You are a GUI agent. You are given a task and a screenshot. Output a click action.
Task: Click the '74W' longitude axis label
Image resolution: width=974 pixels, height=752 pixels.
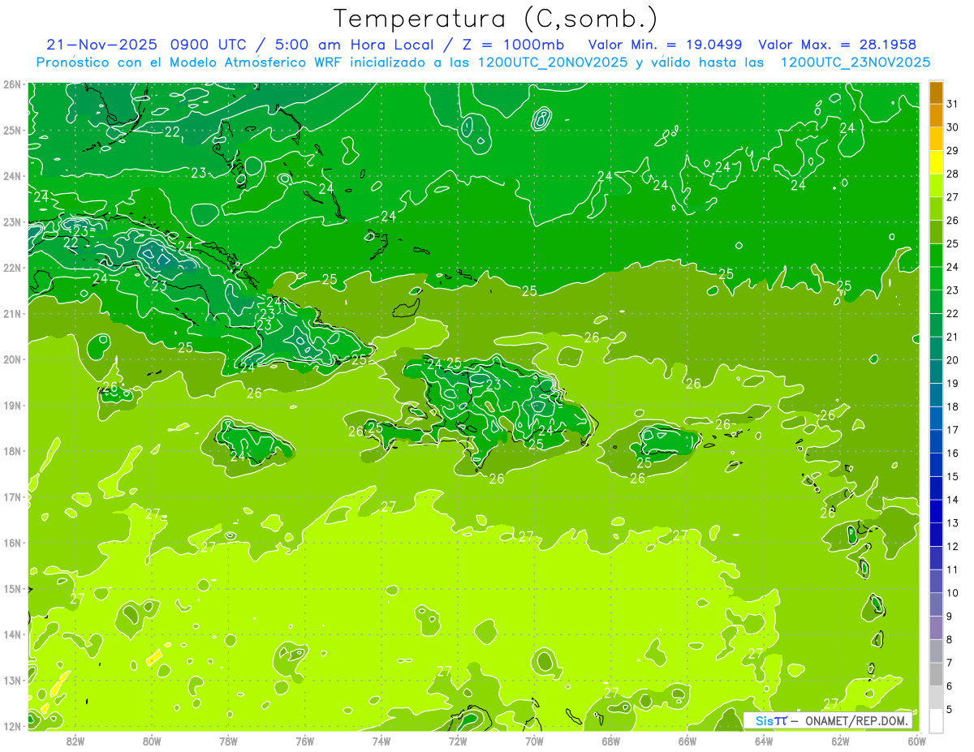pyautogui.click(x=381, y=741)
